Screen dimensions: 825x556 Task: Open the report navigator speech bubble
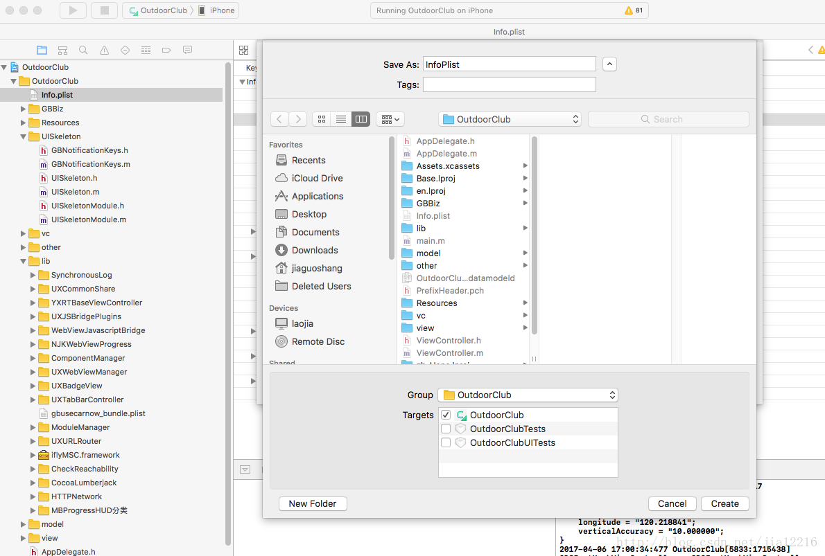[x=187, y=50]
